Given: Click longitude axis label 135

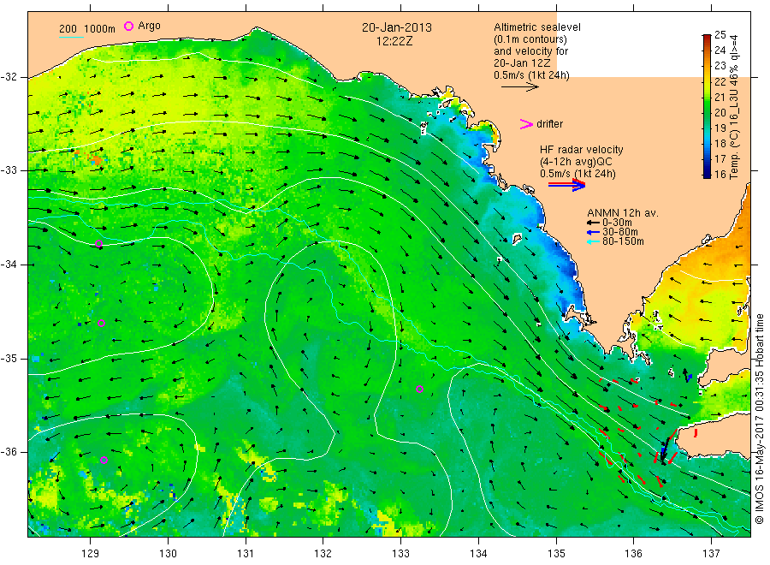Looking at the screenshot, I should [556, 554].
